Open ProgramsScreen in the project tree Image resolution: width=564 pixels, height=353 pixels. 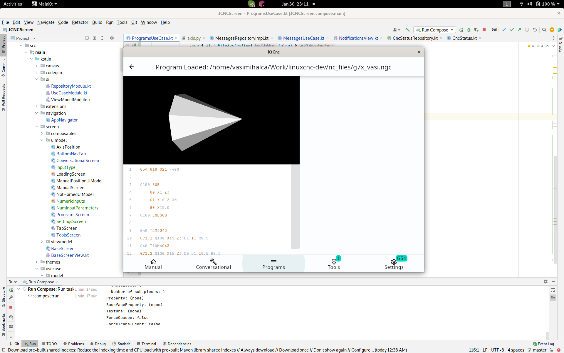[73, 214]
